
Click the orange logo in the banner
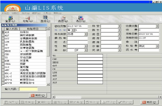pos(13,8)
